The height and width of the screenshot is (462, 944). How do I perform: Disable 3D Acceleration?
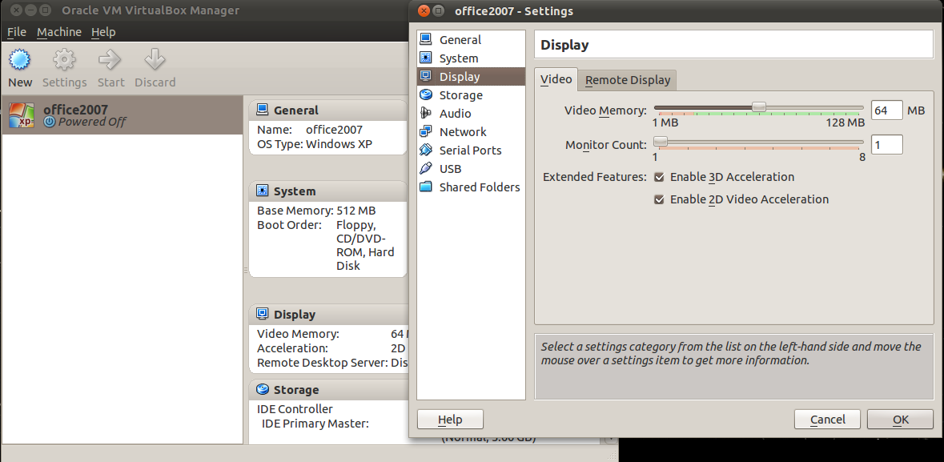[658, 177]
